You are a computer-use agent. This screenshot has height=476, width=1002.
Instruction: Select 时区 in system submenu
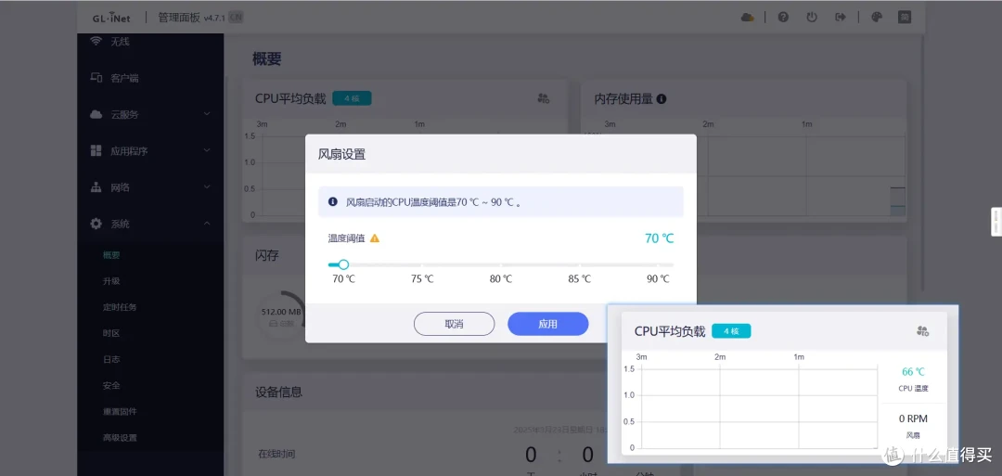tap(111, 333)
